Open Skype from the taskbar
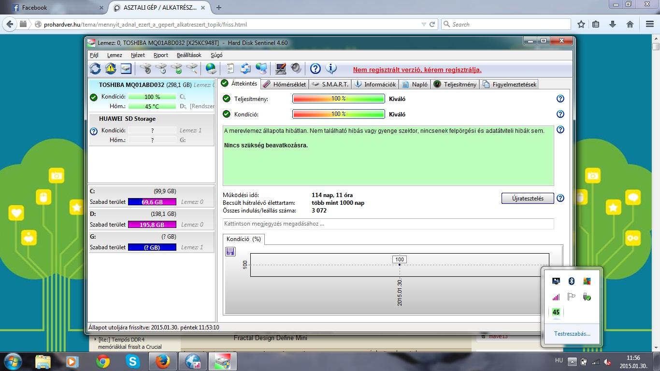Viewport: 660px width, 371px height. [x=132, y=361]
